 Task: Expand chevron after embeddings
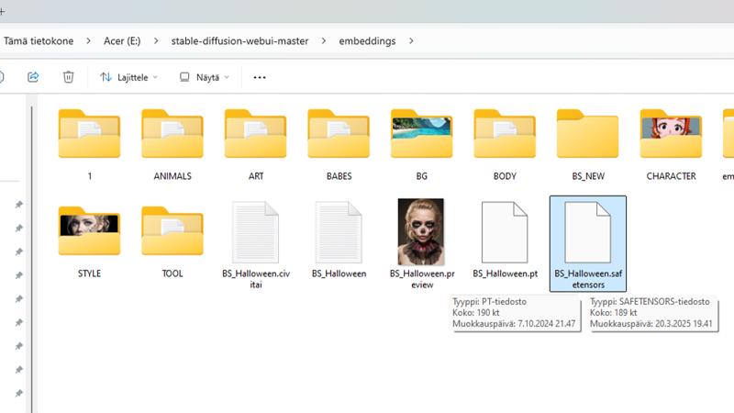pos(411,40)
